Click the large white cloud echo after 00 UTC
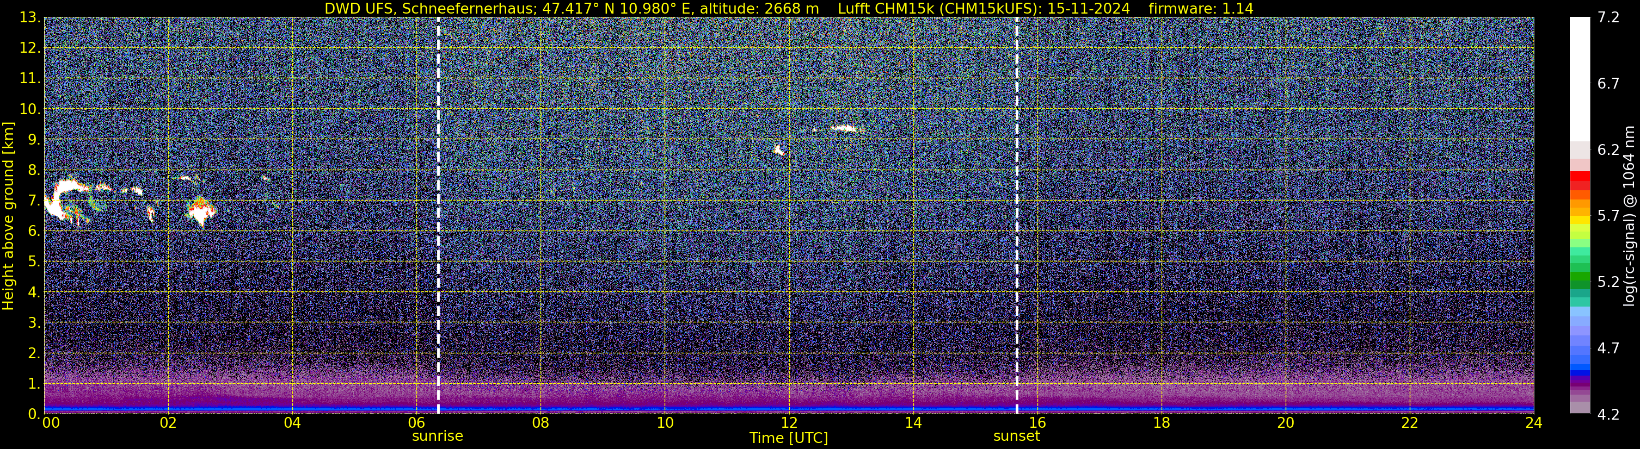This screenshot has height=449, width=1640. coord(66,199)
